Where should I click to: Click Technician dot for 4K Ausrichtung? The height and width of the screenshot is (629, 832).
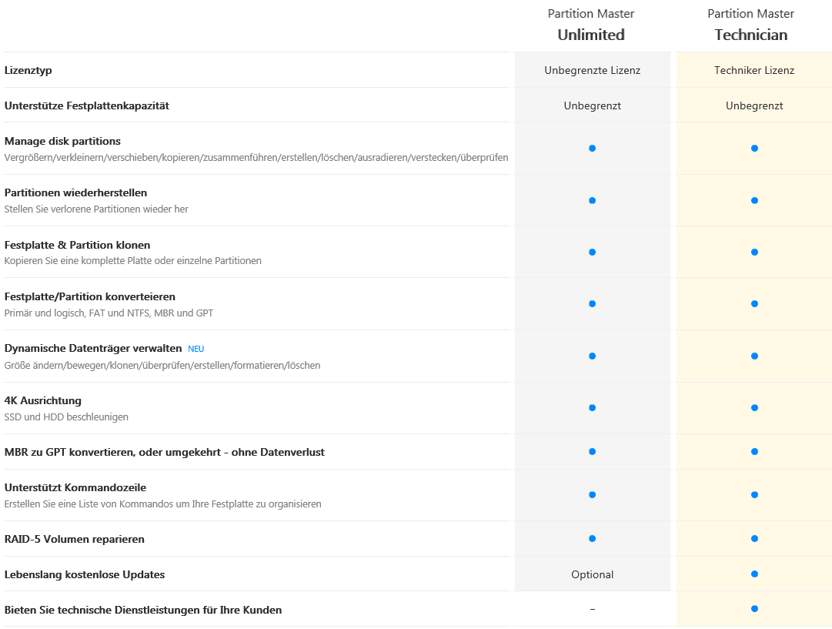pyautogui.click(x=754, y=407)
